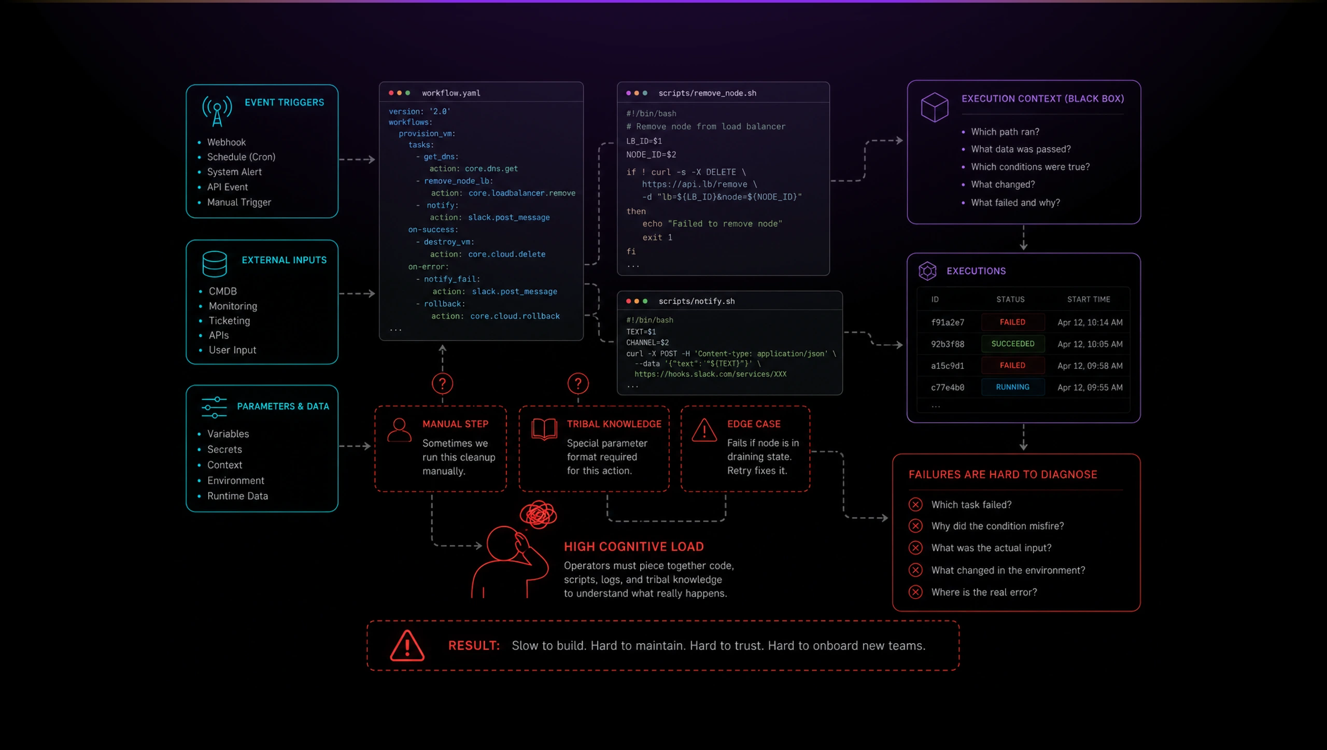Select the workflow.yaml title
The height and width of the screenshot is (750, 1327).
click(x=451, y=93)
